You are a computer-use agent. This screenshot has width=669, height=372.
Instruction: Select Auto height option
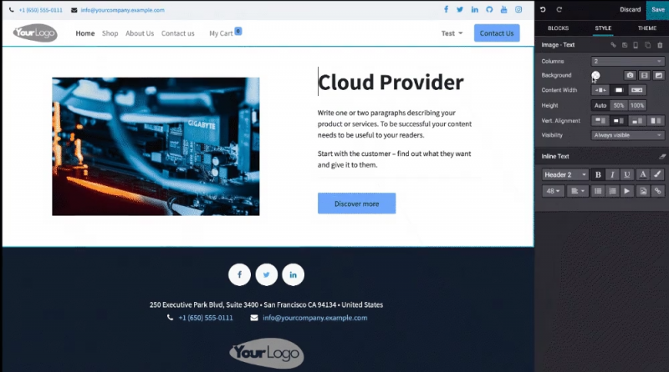pos(600,105)
